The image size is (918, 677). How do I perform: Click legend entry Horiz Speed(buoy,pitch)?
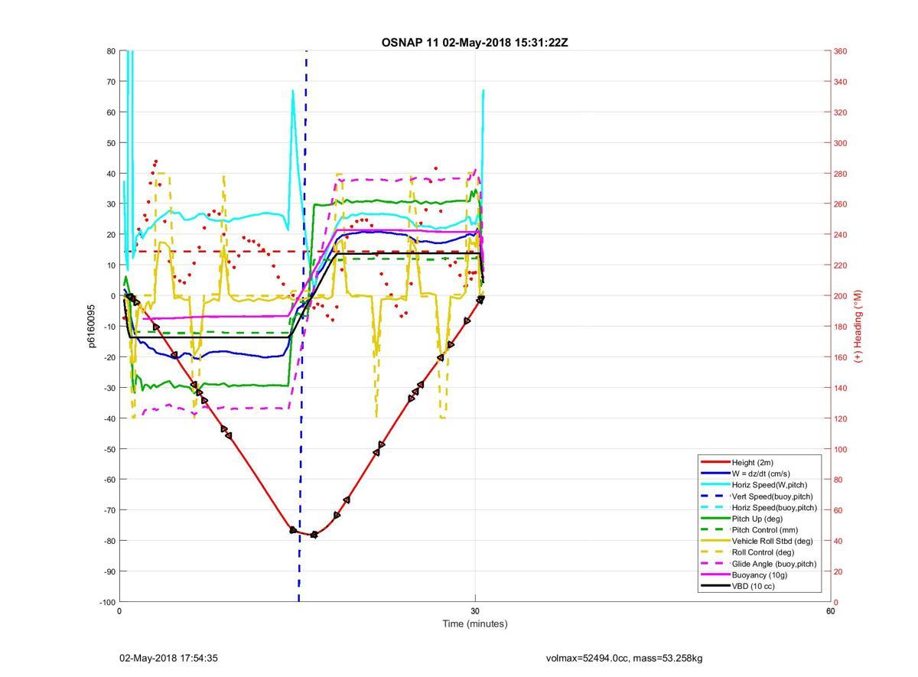(774, 507)
